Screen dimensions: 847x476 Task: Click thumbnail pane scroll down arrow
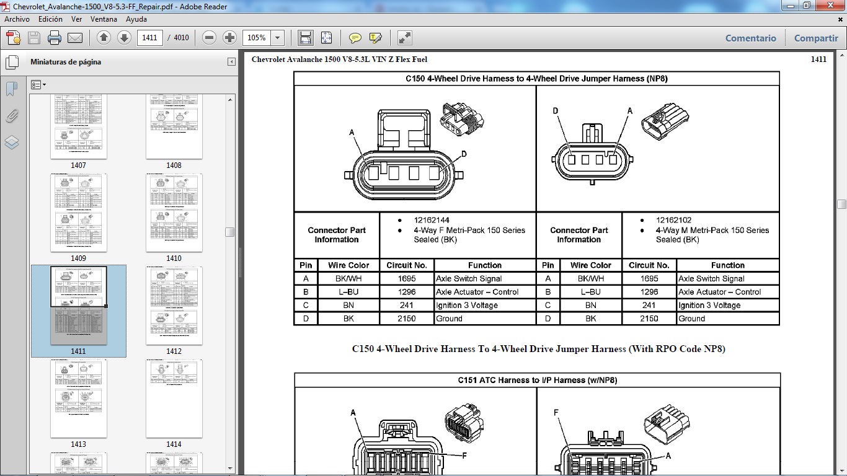pos(230,469)
